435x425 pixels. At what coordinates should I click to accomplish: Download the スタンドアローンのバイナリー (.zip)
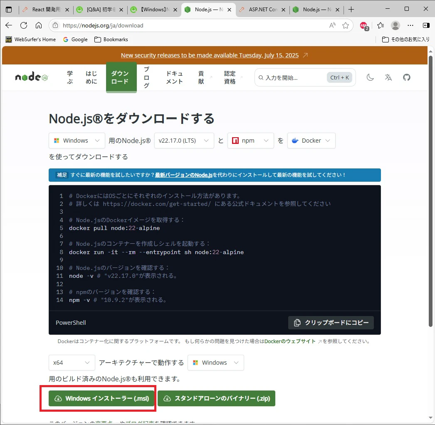coord(216,398)
